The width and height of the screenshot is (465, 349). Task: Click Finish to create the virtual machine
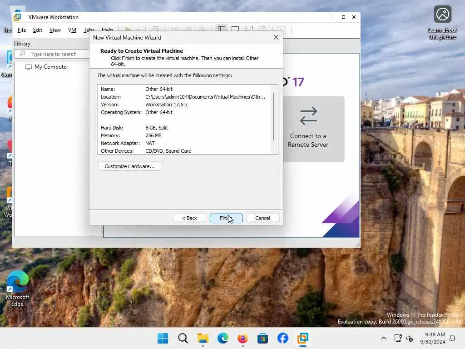click(x=226, y=218)
